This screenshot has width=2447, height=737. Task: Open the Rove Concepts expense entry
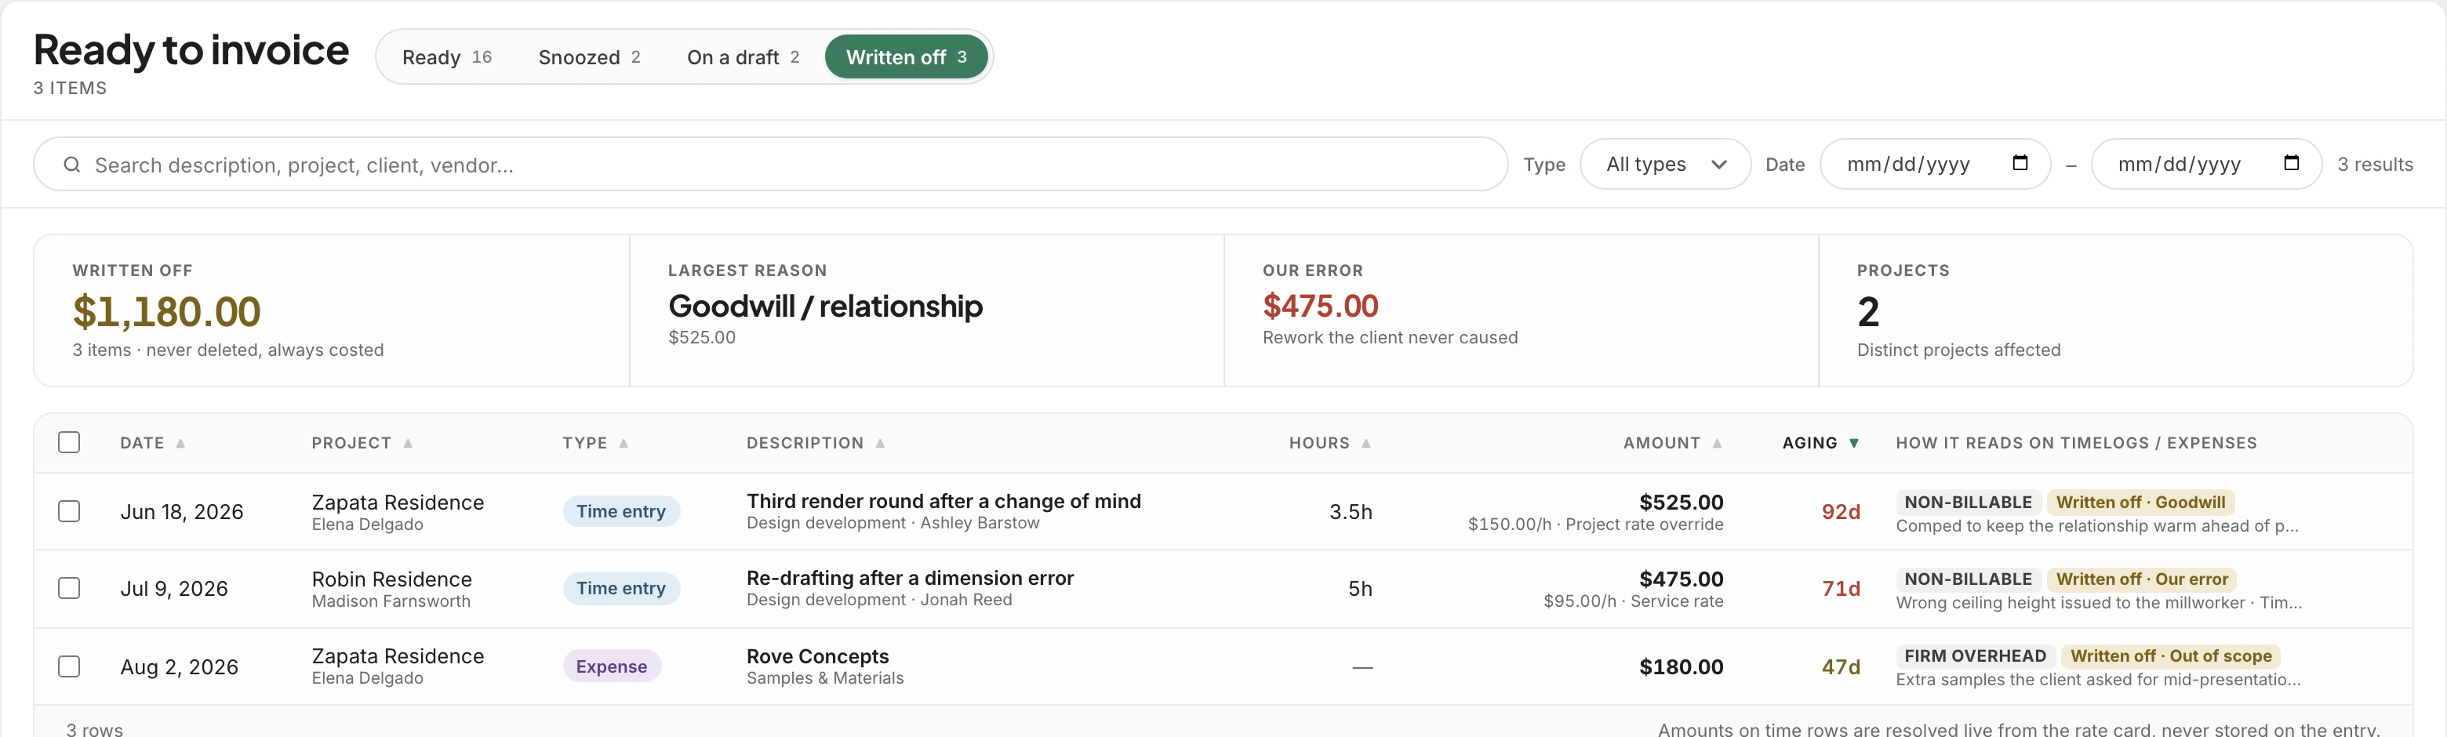(x=818, y=656)
